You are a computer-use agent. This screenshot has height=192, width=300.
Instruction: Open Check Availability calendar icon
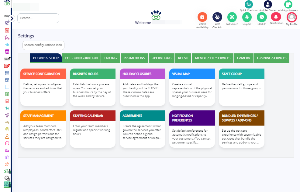click(x=202, y=17)
